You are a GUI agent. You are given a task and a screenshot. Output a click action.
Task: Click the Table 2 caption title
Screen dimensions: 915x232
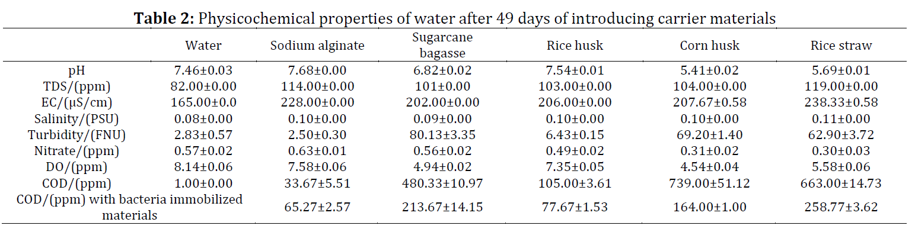455,18
